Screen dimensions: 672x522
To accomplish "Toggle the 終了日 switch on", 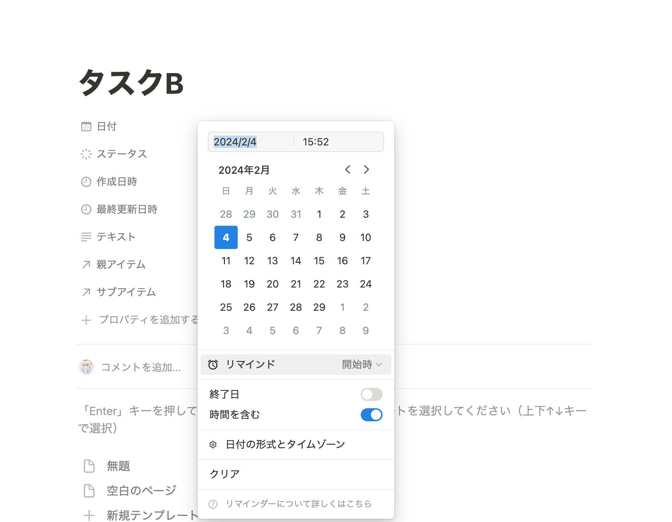I will tap(371, 394).
